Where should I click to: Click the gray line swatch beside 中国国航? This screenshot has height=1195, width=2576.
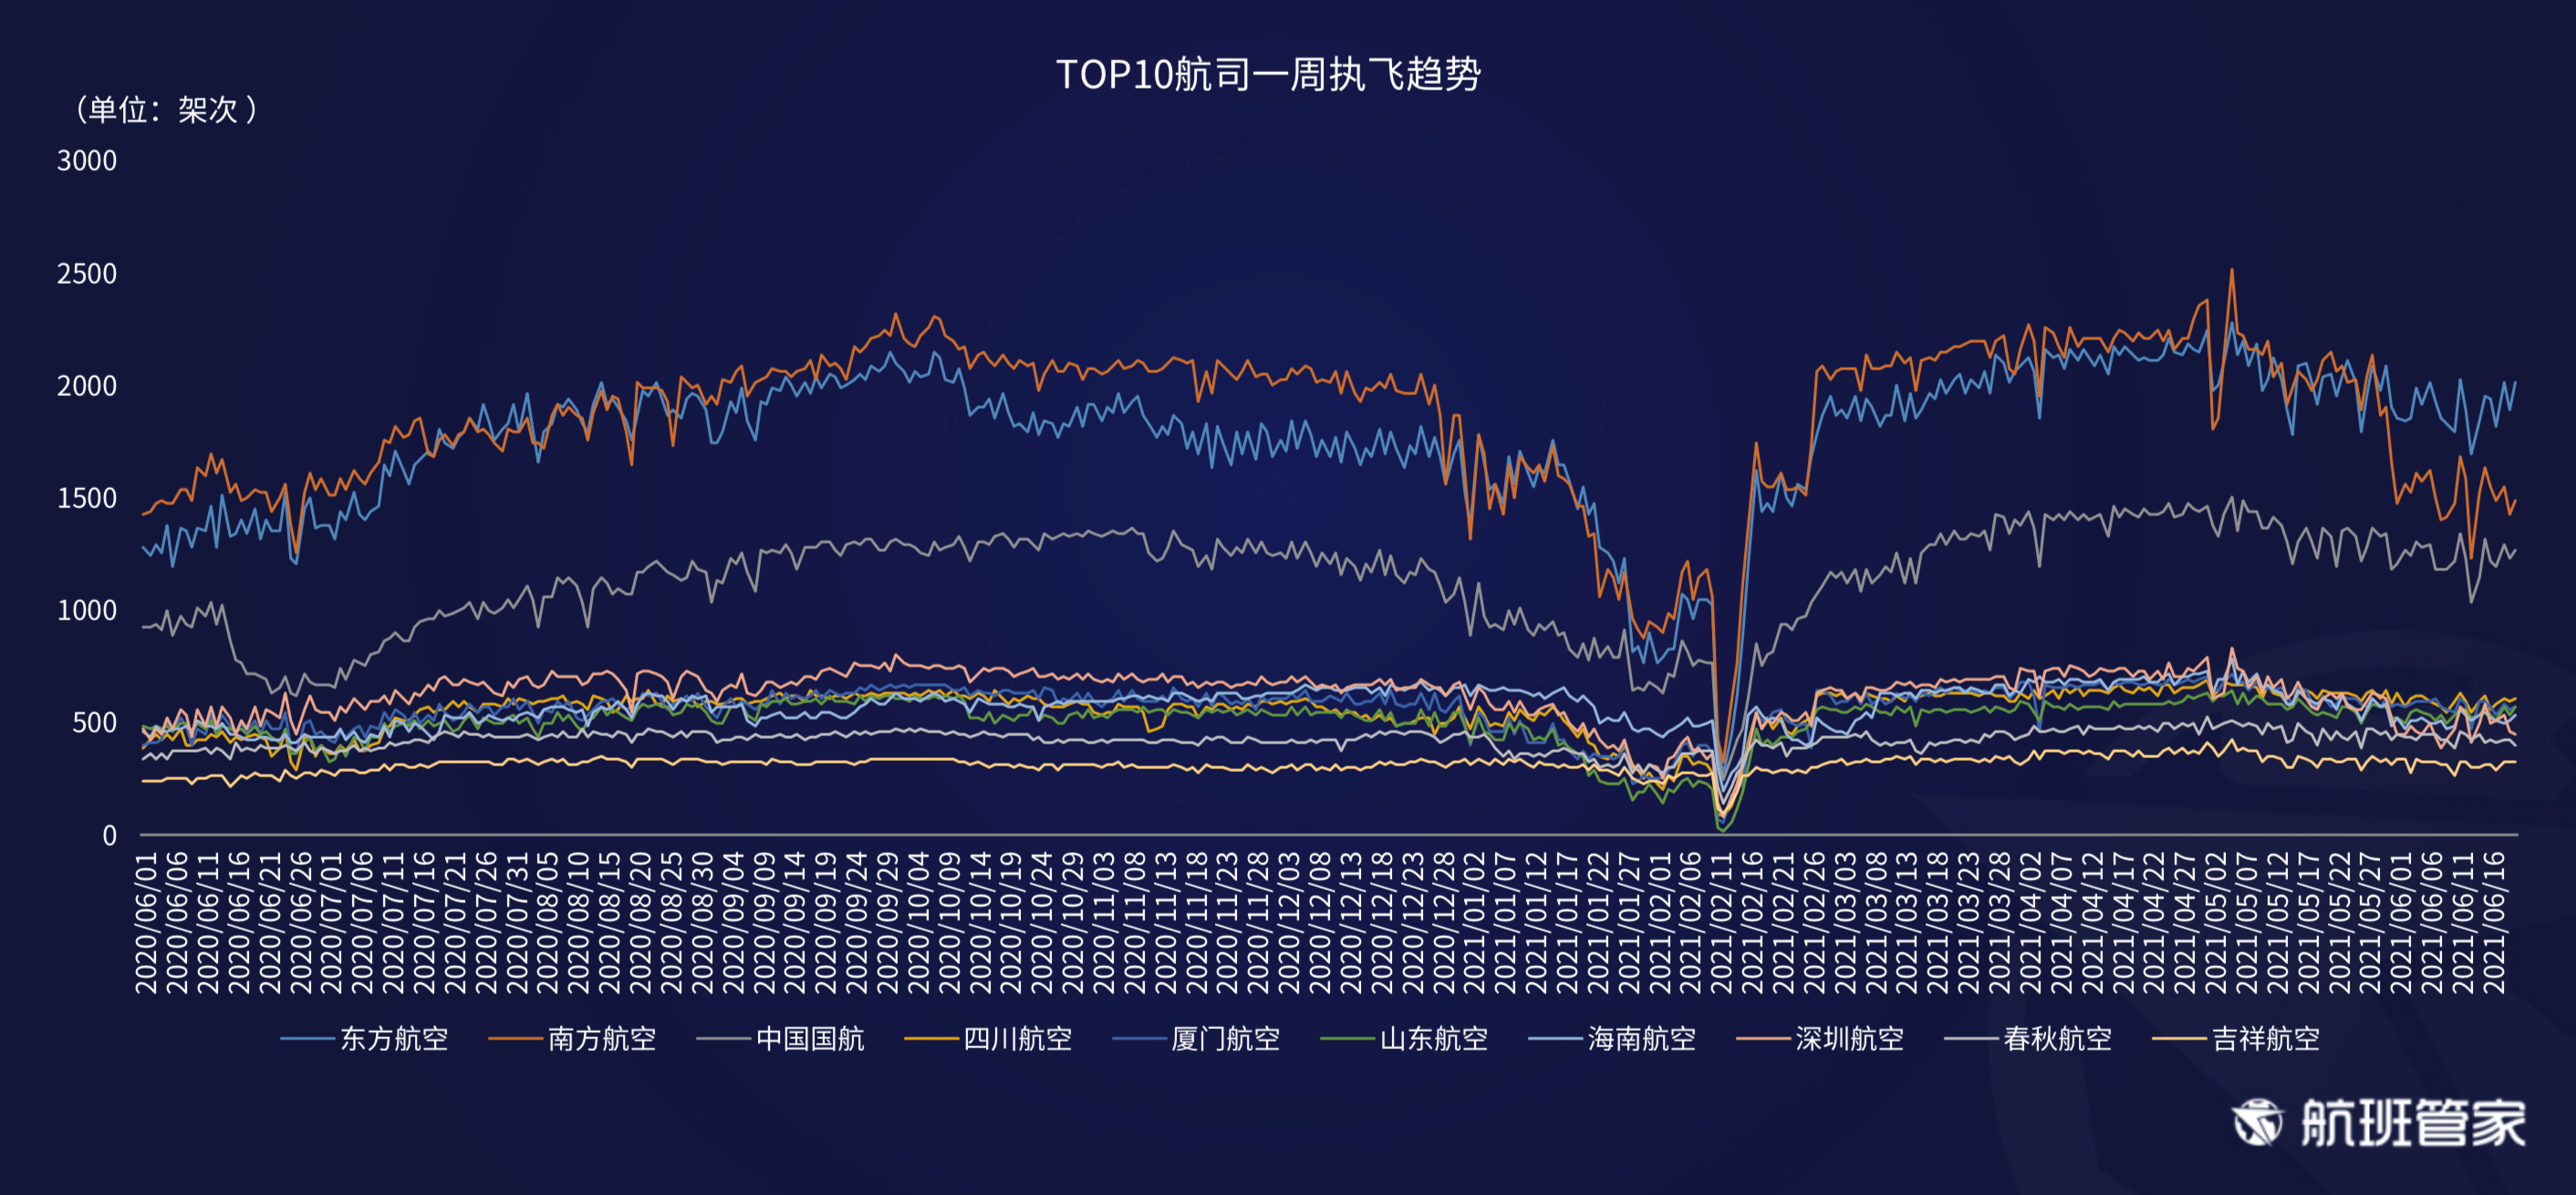[x=723, y=1040]
